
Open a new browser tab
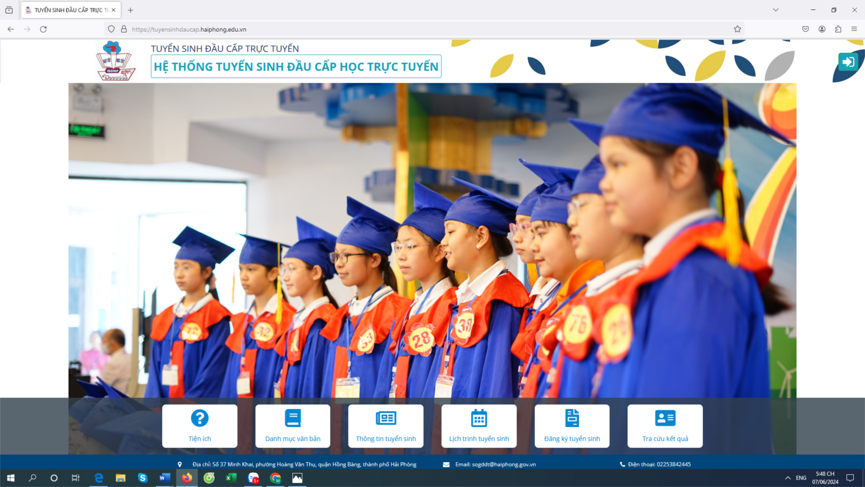(x=130, y=10)
